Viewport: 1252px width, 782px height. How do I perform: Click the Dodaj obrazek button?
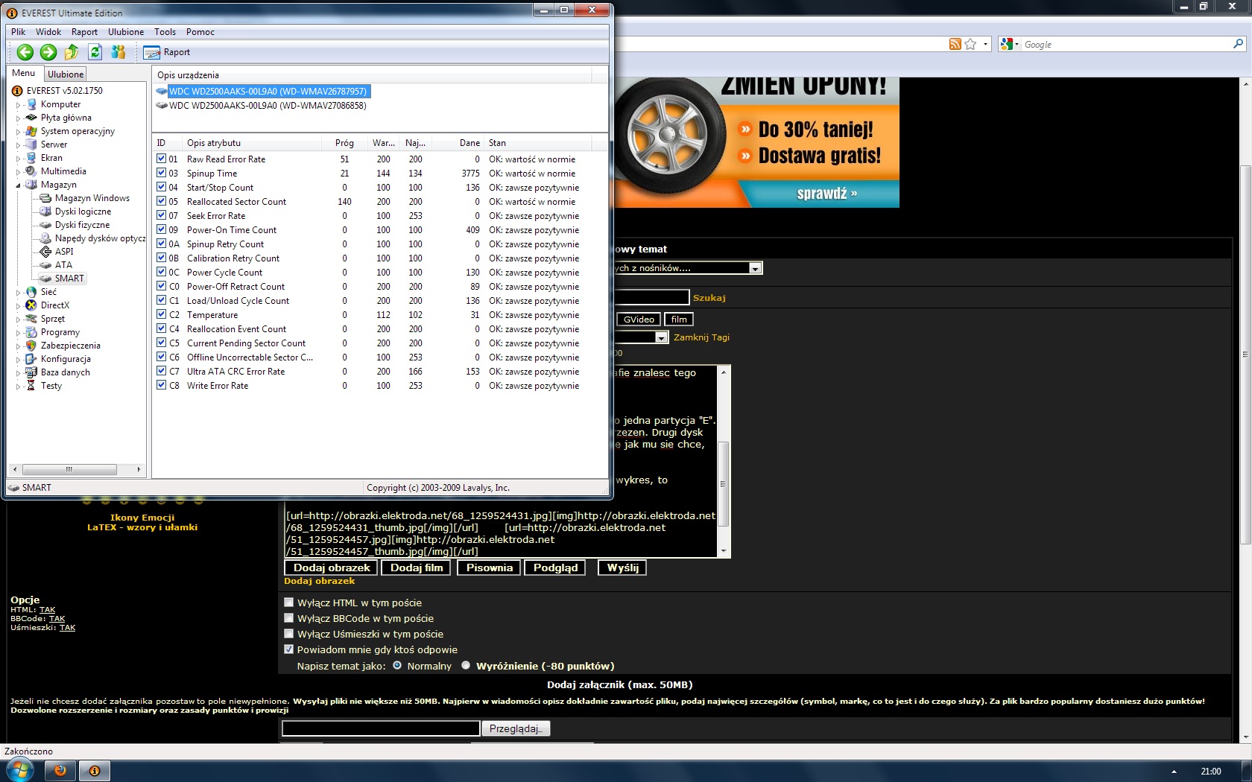332,568
